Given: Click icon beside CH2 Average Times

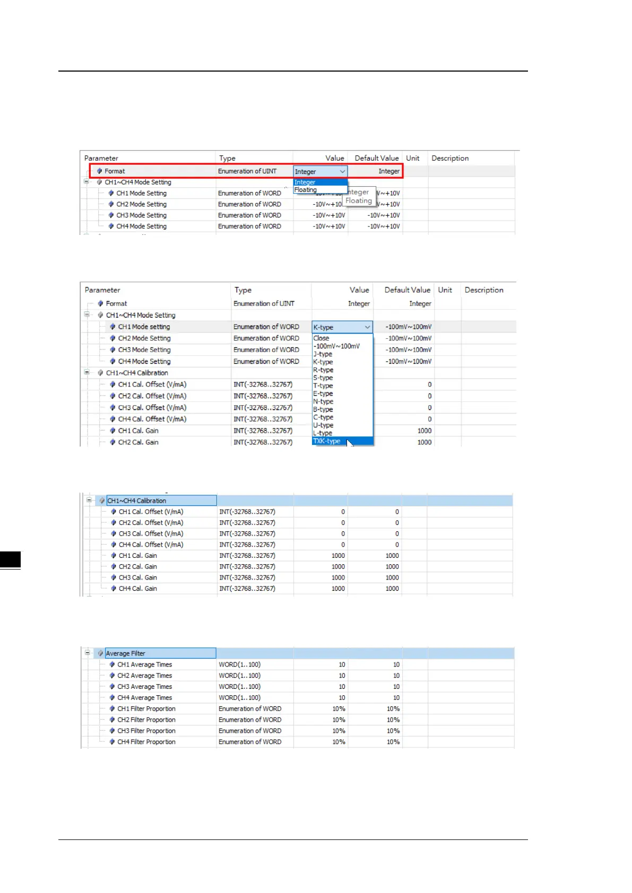Looking at the screenshot, I should [112, 676].
